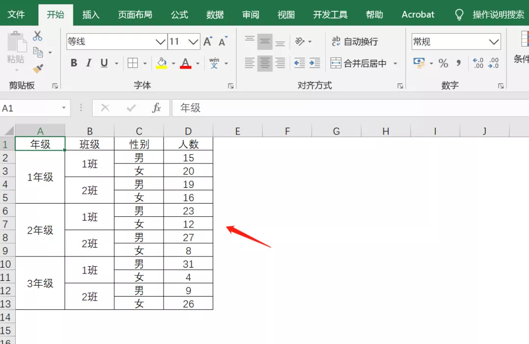Toggle Italic formatting

coord(89,63)
